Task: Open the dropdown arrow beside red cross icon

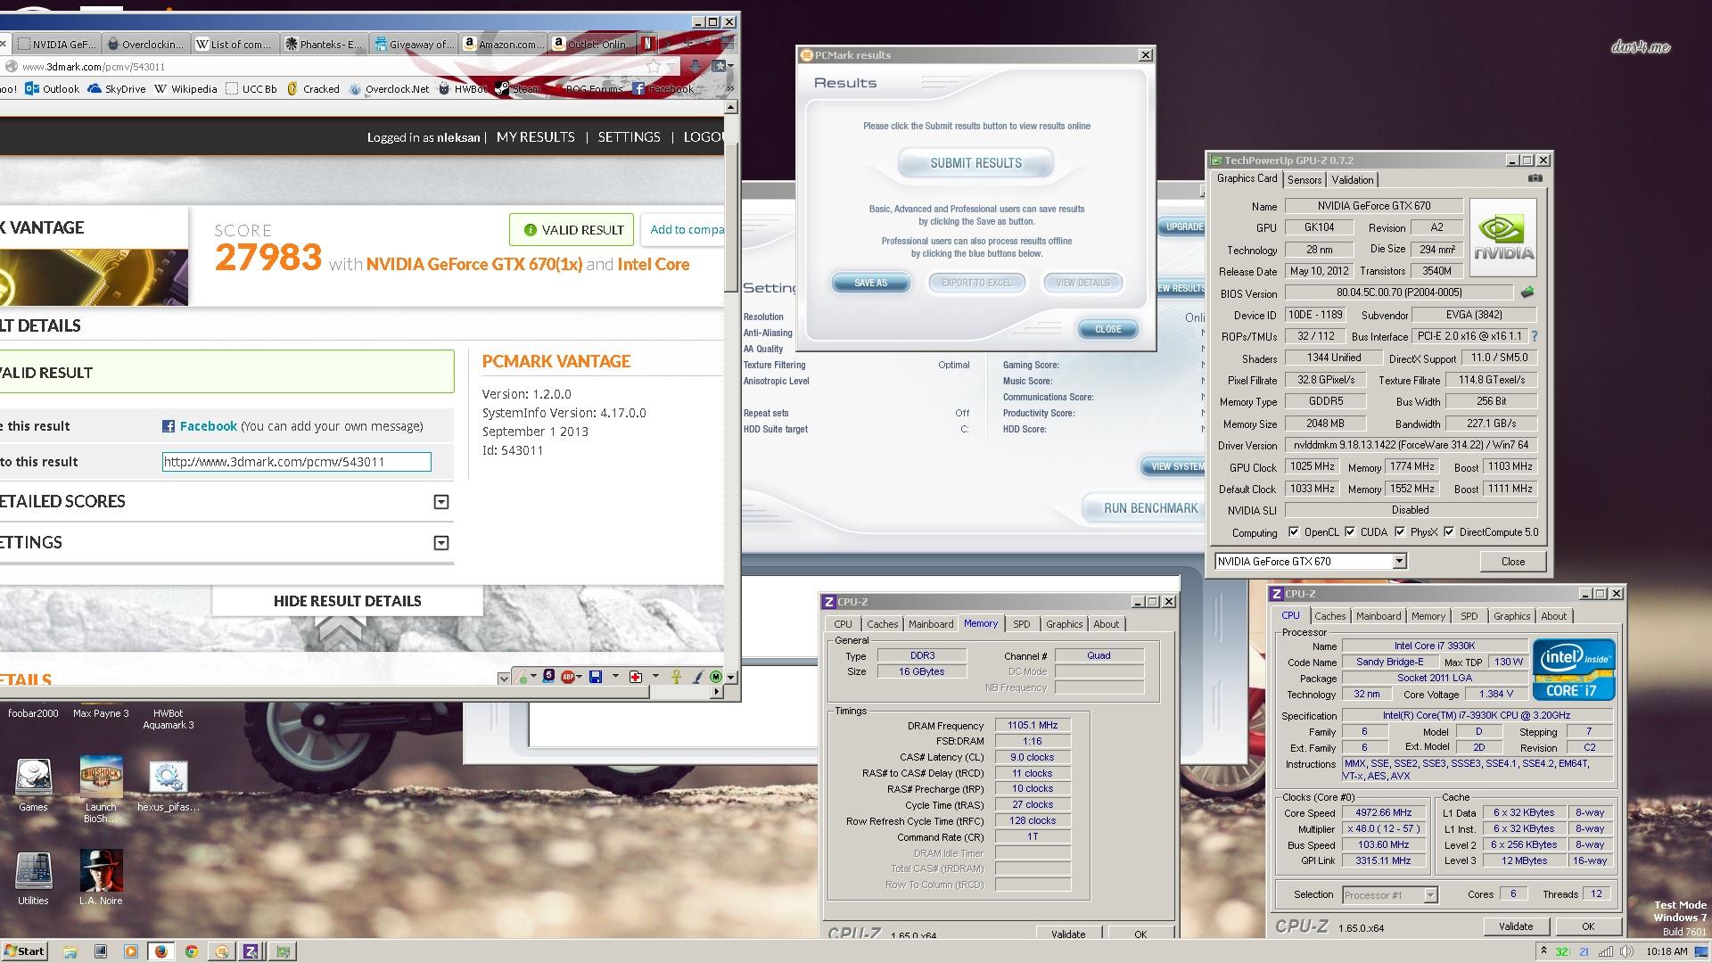Action: click(x=655, y=676)
